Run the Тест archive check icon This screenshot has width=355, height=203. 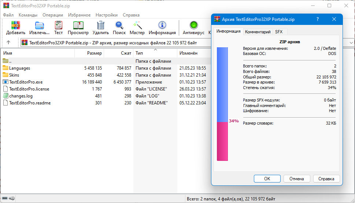[x=58, y=25]
